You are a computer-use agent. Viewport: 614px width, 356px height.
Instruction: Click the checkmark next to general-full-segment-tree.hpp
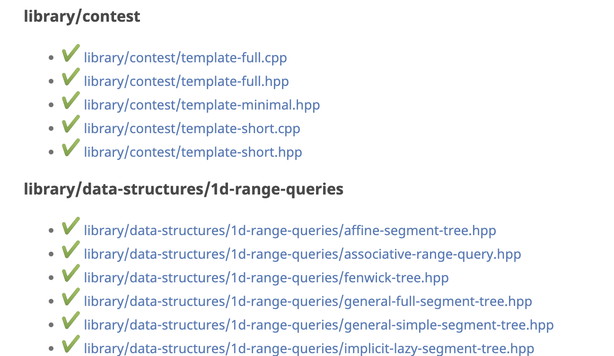point(70,298)
